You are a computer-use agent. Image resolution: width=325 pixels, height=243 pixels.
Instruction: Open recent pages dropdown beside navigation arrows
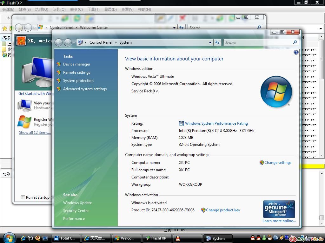point(74,42)
